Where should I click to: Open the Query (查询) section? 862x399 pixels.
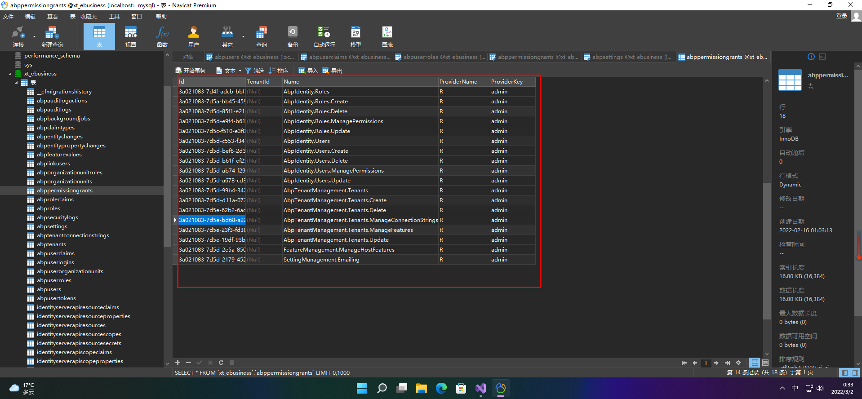tap(262, 36)
